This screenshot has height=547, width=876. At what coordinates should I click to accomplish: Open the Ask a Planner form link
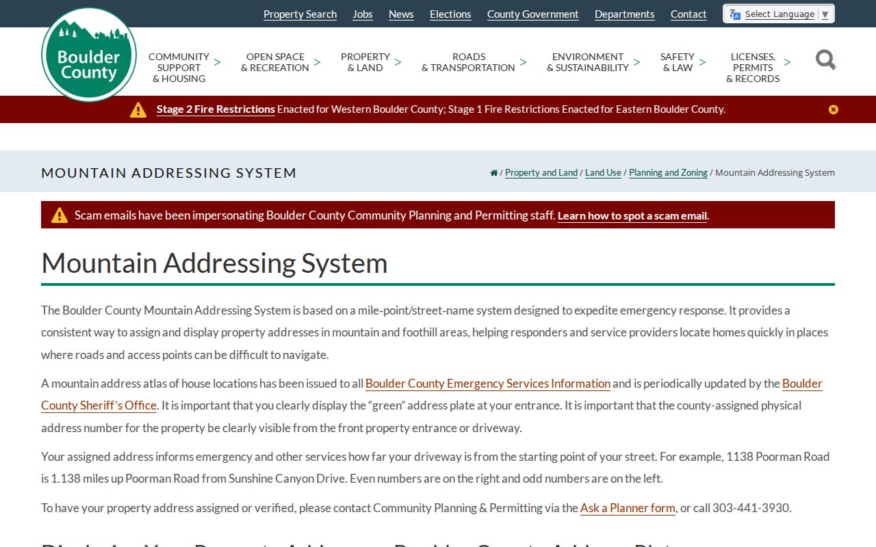(628, 508)
